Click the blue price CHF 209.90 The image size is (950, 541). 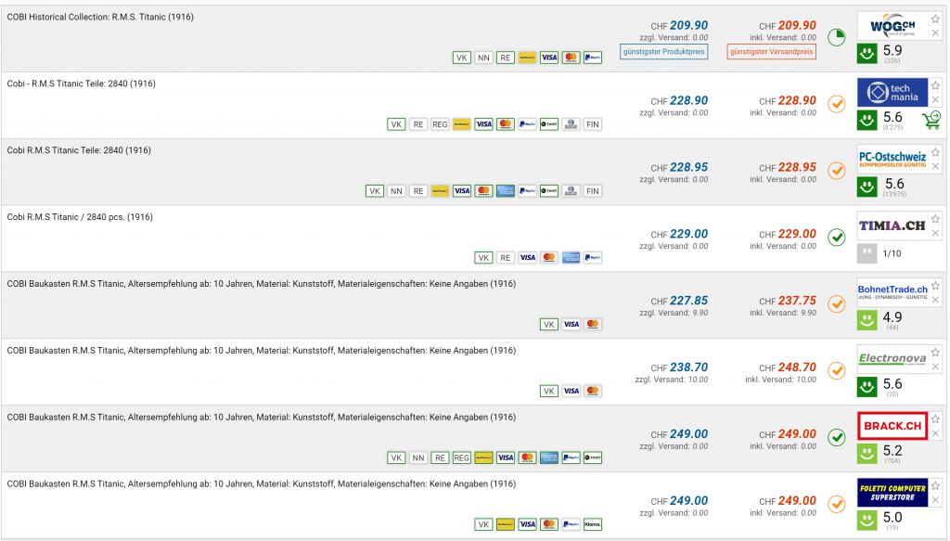(679, 25)
